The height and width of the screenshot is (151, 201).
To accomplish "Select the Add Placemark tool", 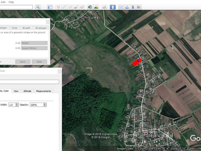I will pyautogui.click(x=58, y=7).
